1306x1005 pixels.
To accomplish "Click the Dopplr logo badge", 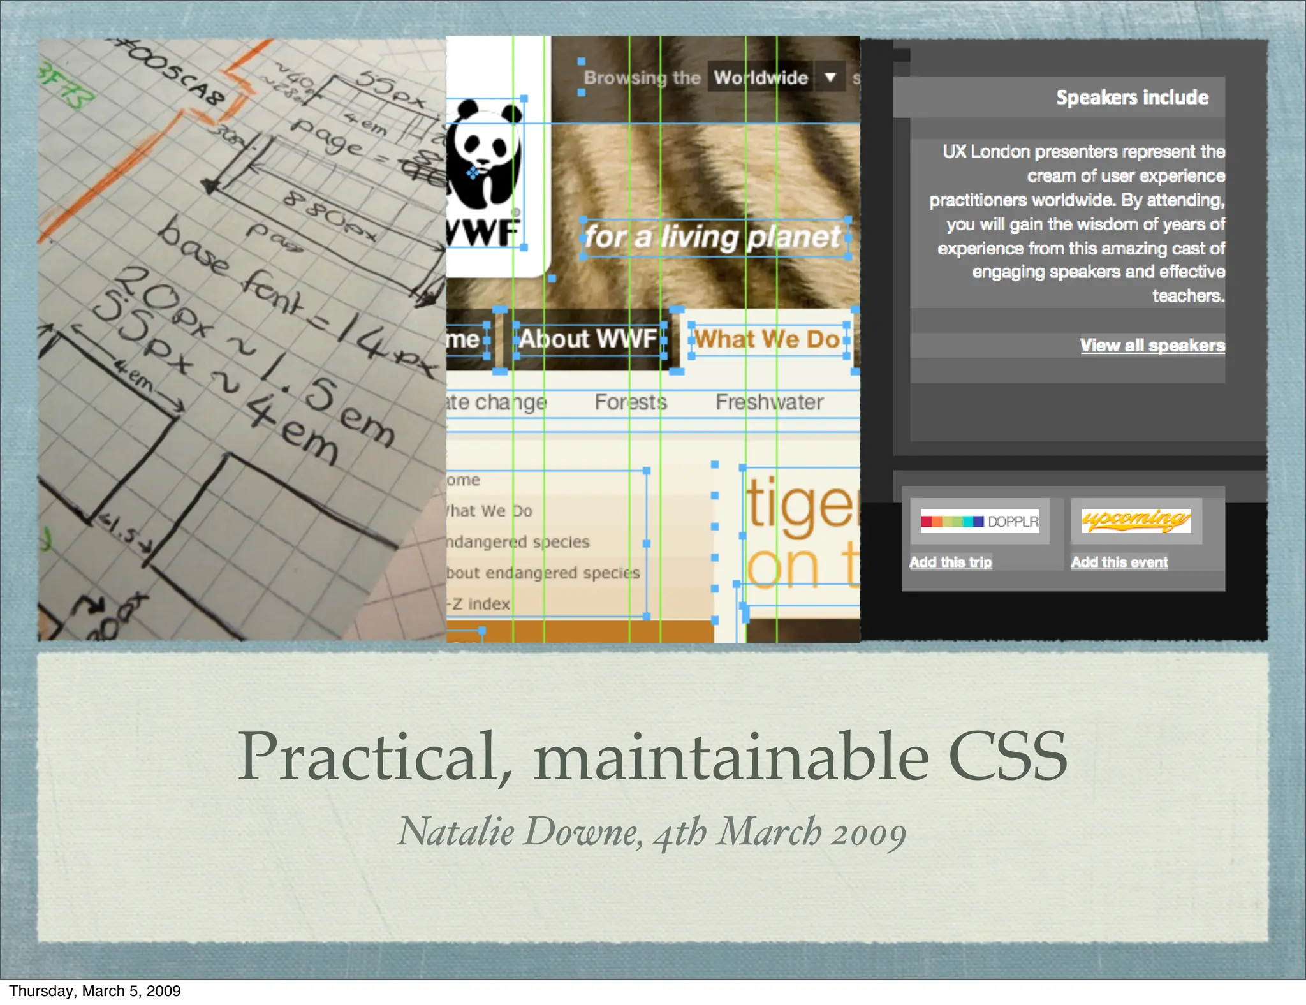I will click(979, 521).
